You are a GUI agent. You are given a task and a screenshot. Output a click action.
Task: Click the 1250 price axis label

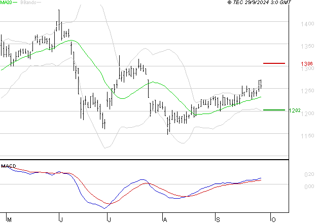point(307,91)
